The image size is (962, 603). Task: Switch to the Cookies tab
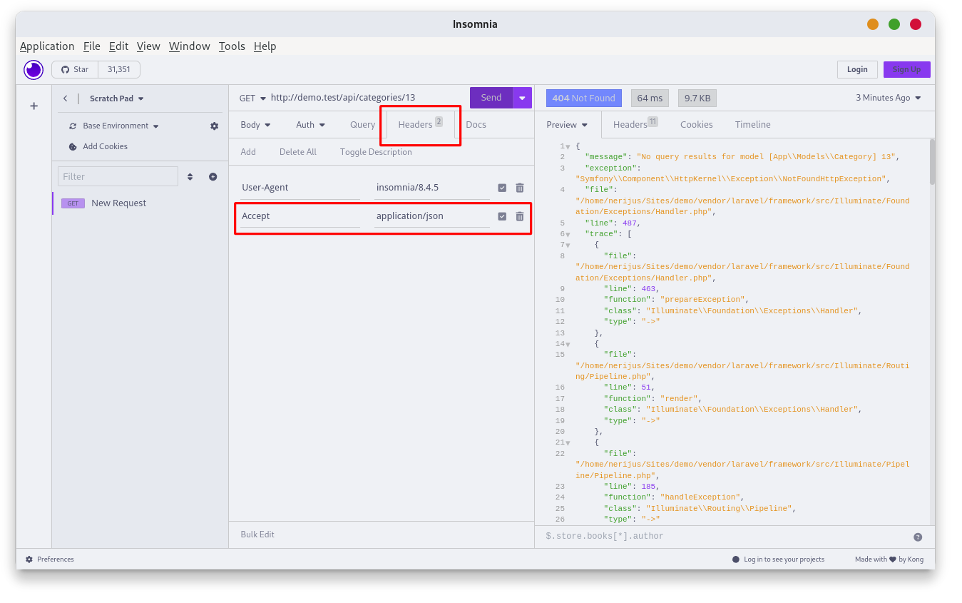click(x=697, y=124)
